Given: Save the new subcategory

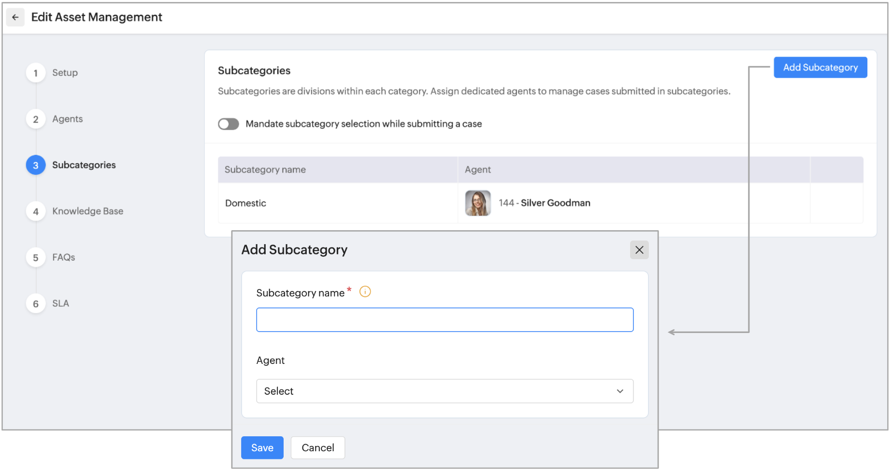Looking at the screenshot, I should click(x=262, y=448).
